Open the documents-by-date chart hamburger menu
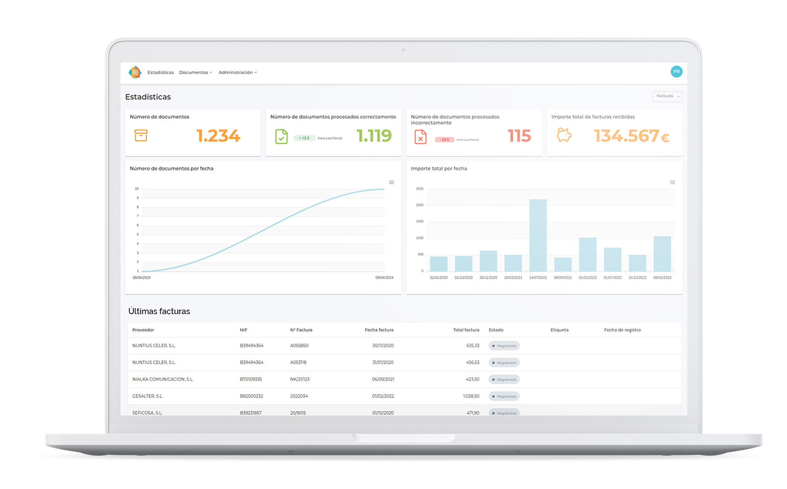 pos(392,182)
